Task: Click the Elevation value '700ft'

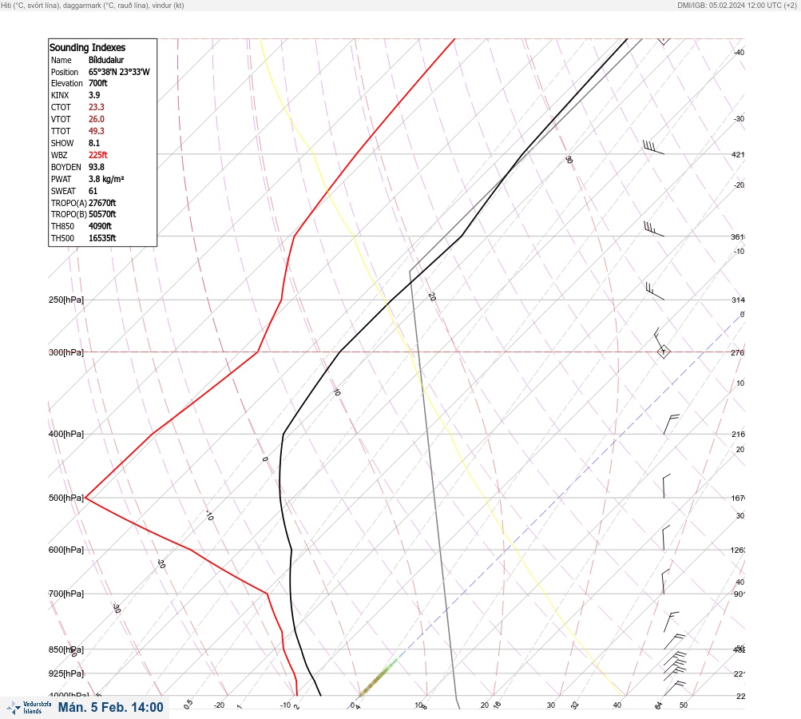Action: point(98,83)
